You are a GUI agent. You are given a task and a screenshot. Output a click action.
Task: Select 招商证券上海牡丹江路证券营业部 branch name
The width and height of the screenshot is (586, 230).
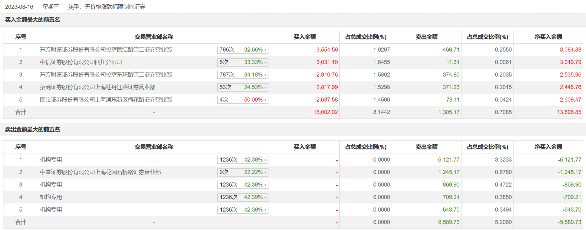[98, 87]
